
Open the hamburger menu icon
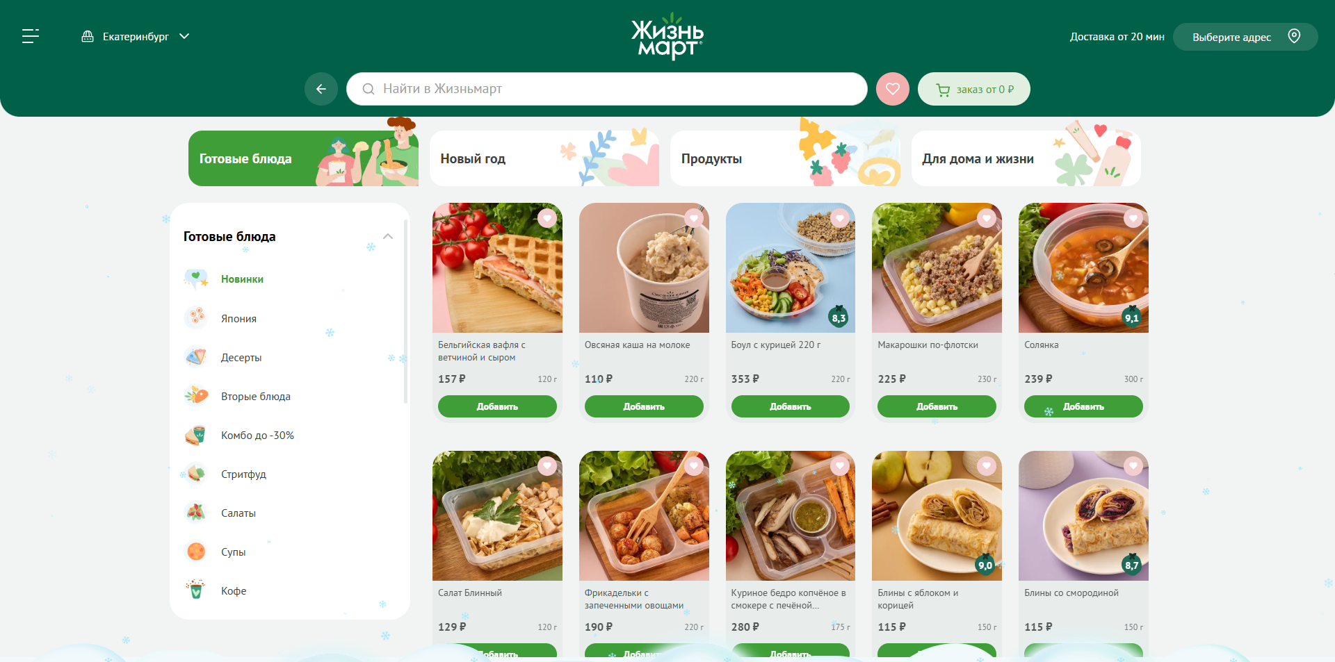[x=31, y=36]
